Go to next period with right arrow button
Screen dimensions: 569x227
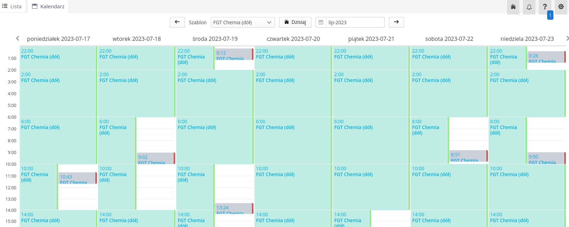[396, 22]
